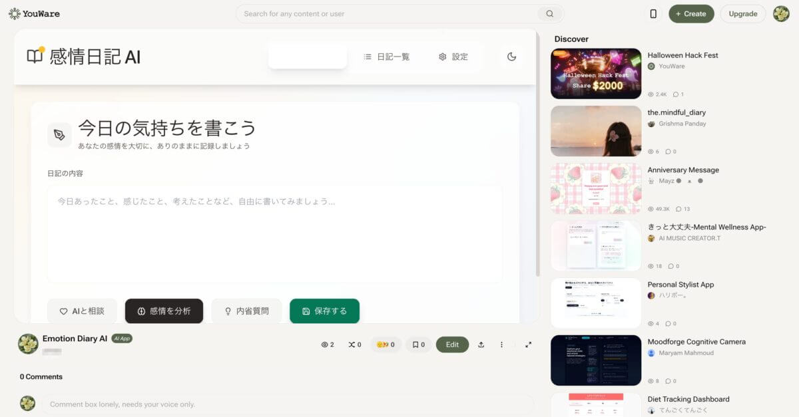799x417 pixels.
Task: Toggle dark mode with the moon icon
Action: [511, 57]
